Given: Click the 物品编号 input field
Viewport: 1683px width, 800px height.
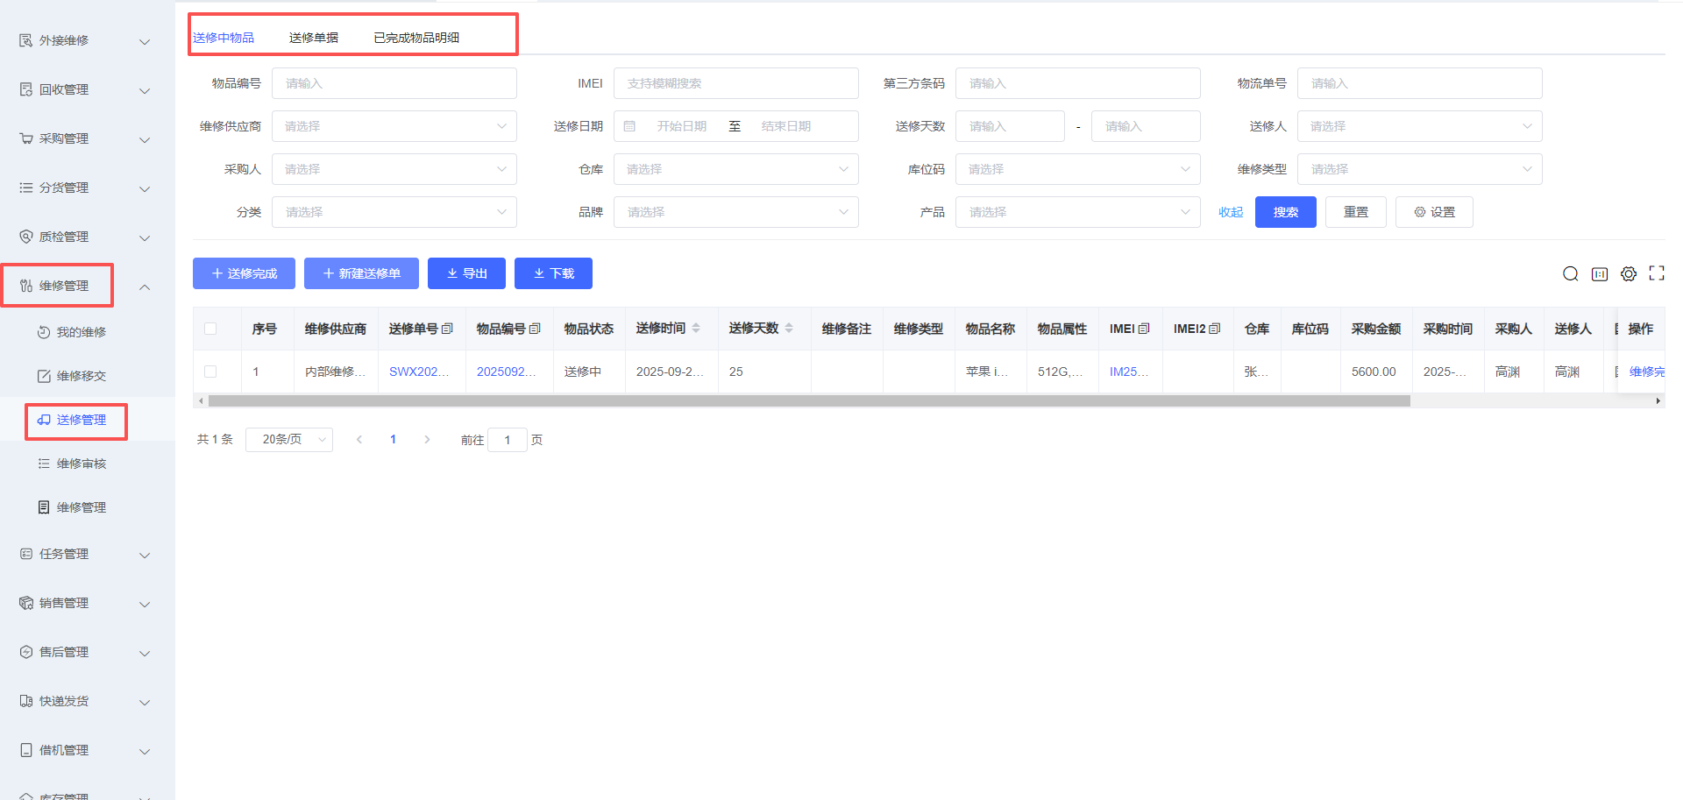Looking at the screenshot, I should (394, 83).
